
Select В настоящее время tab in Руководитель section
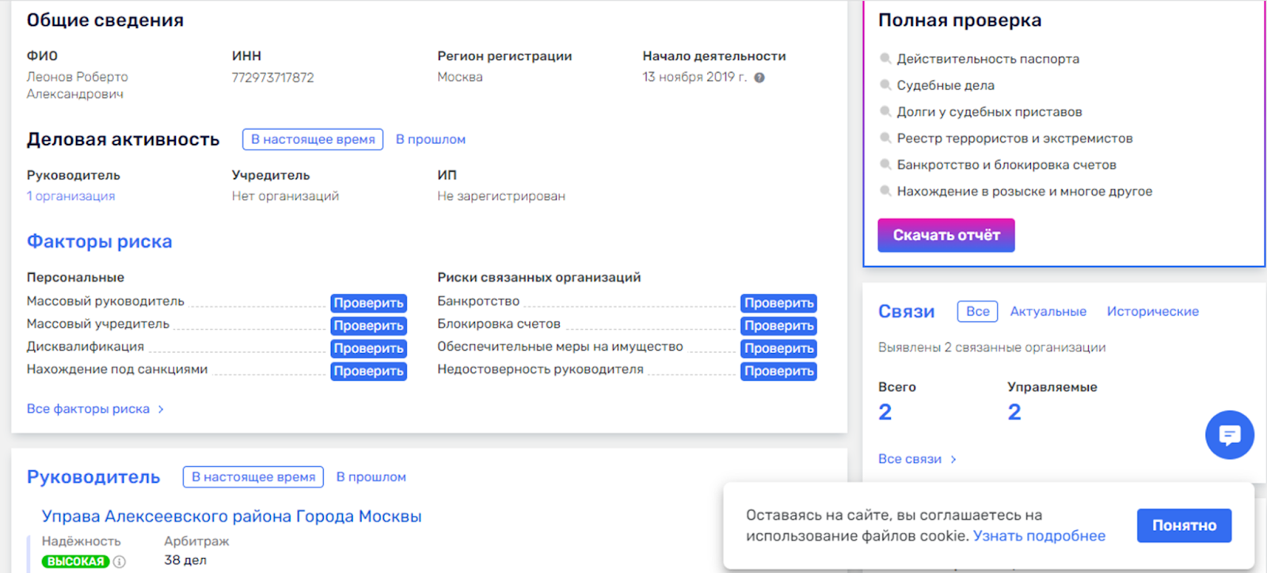coord(253,477)
